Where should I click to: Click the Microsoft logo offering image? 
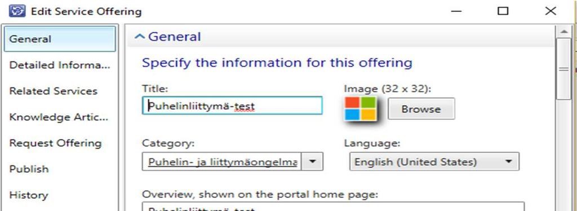361,109
